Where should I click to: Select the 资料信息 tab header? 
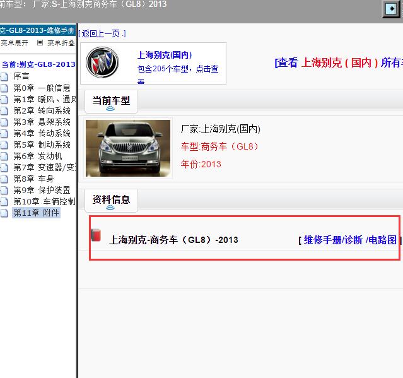[111, 201]
